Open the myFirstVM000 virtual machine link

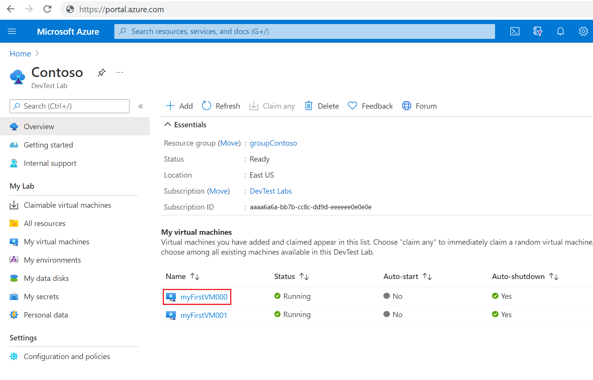[204, 297]
